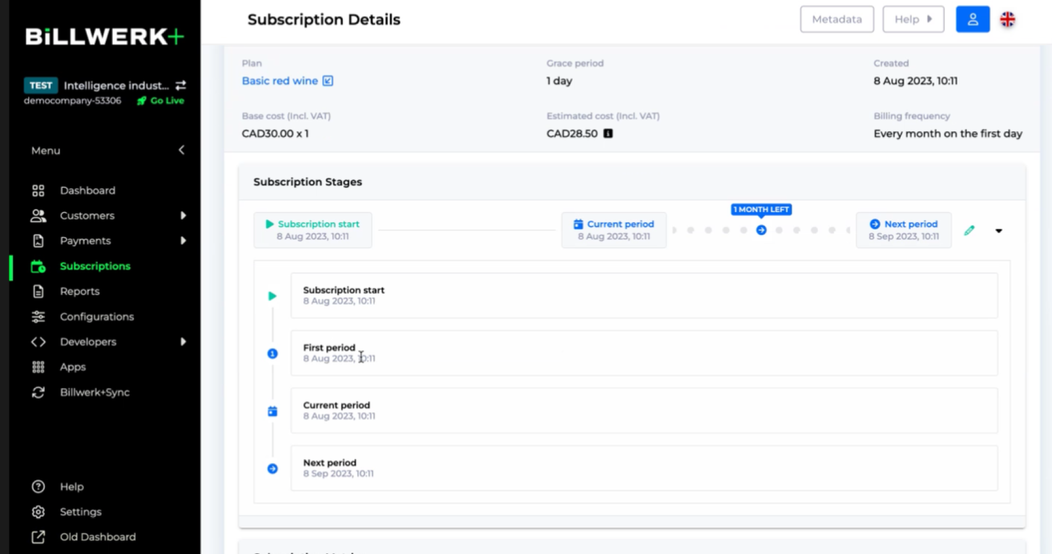Select Reports in the sidebar menu

(x=80, y=291)
